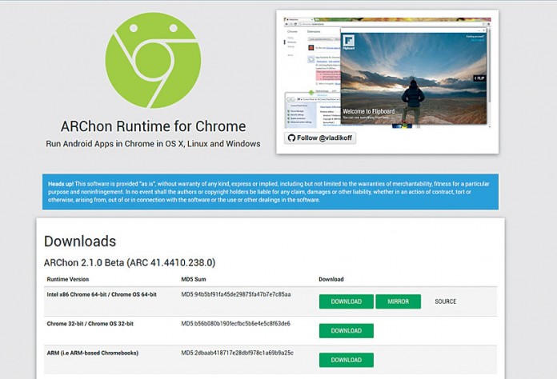
Task: Download the Intel x86 Chrome 64-bit runtime
Action: pos(346,301)
